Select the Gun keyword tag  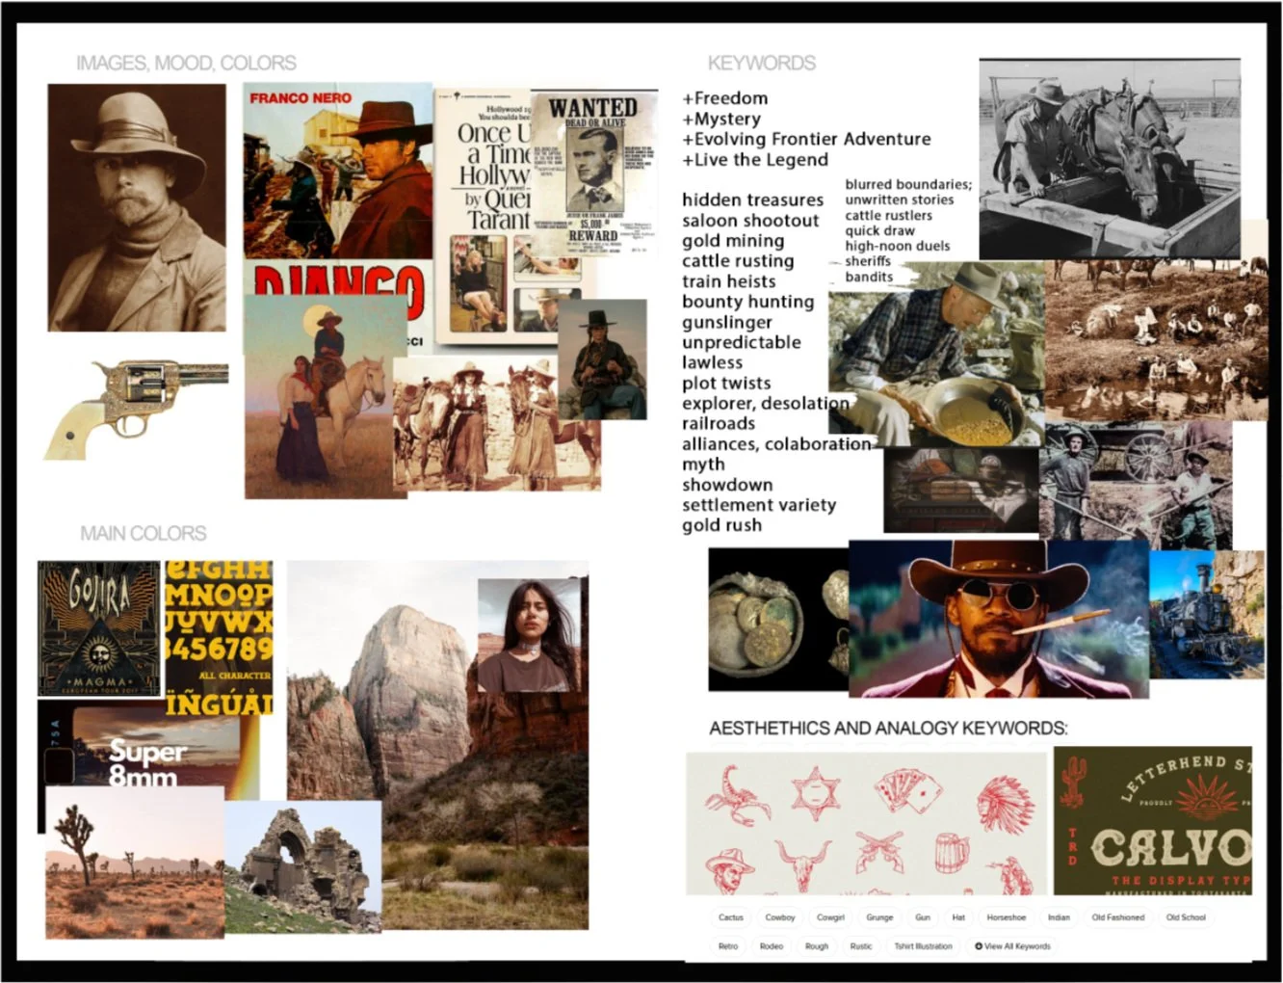pos(923,917)
